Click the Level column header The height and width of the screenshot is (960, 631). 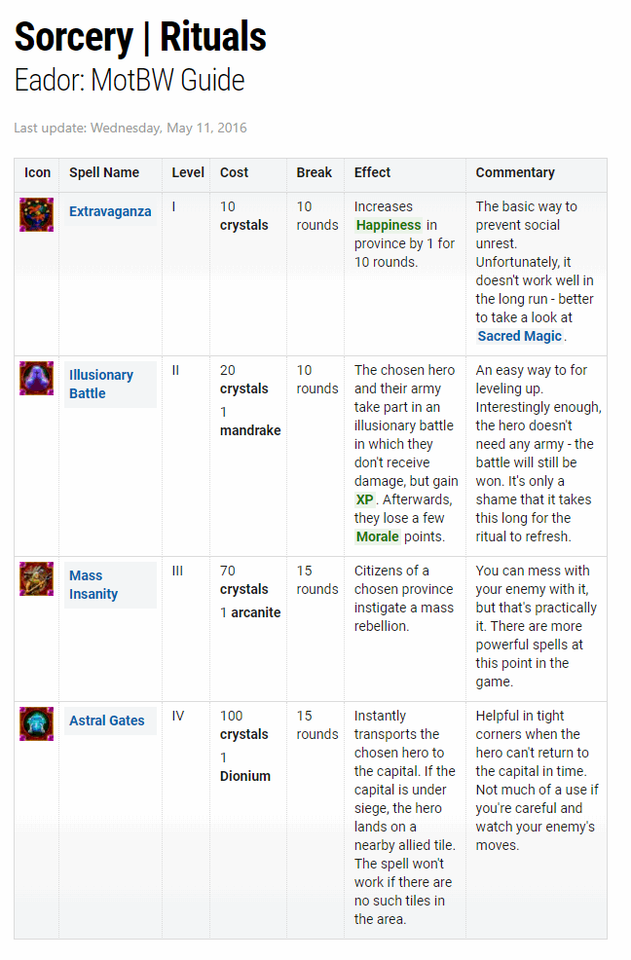188,172
